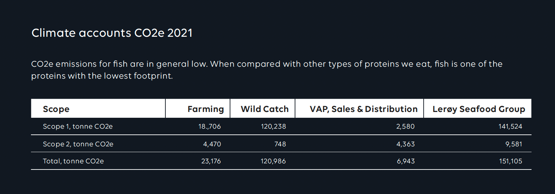Select the Wild Catch total 120,986

[x=273, y=161]
